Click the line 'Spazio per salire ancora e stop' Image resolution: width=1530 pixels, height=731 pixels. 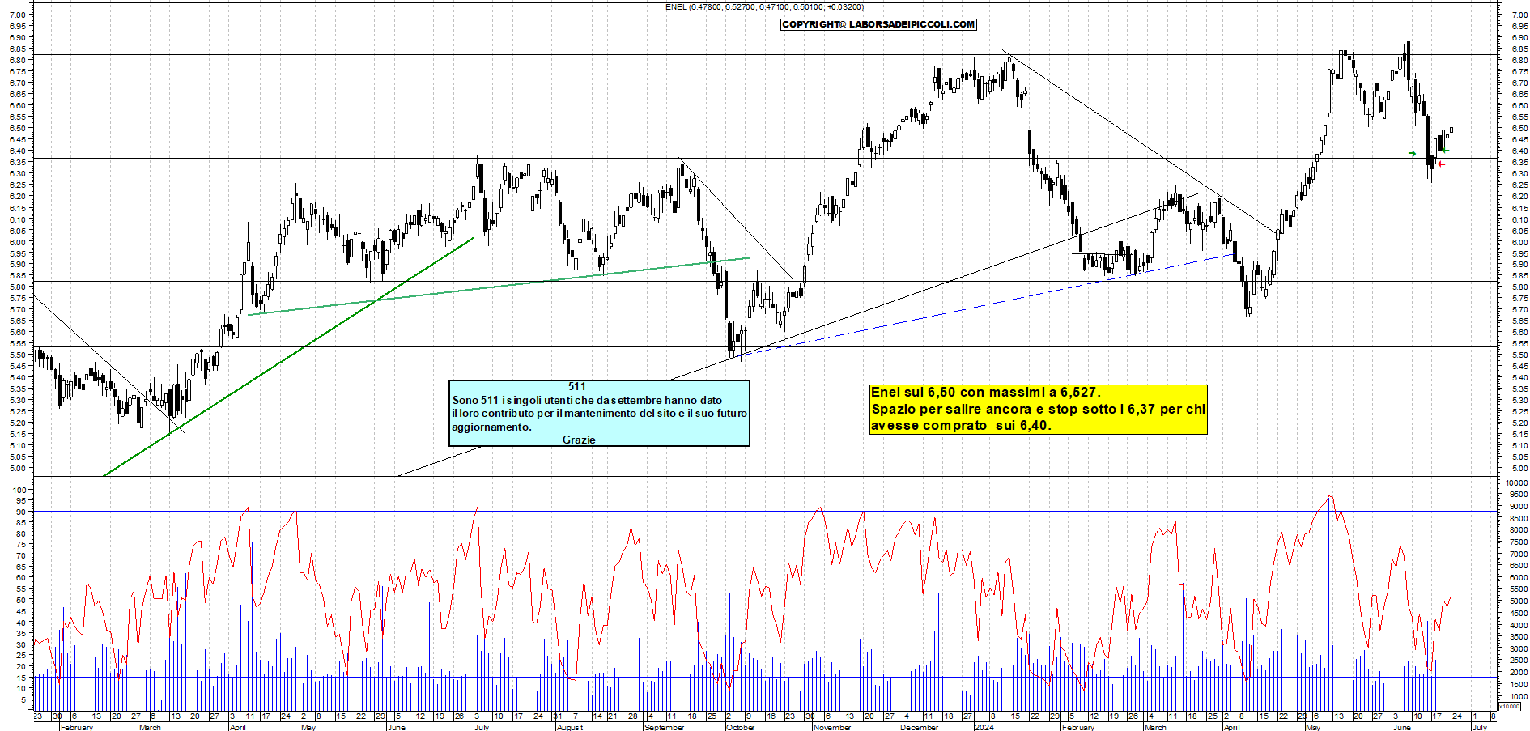tap(1039, 409)
